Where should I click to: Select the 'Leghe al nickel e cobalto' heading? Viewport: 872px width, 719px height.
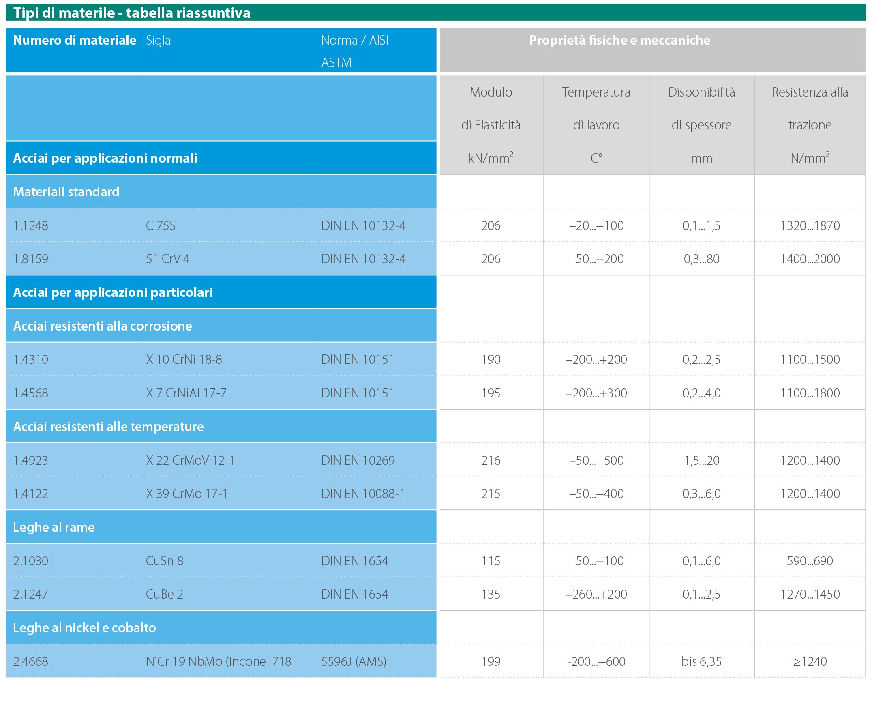click(x=84, y=628)
